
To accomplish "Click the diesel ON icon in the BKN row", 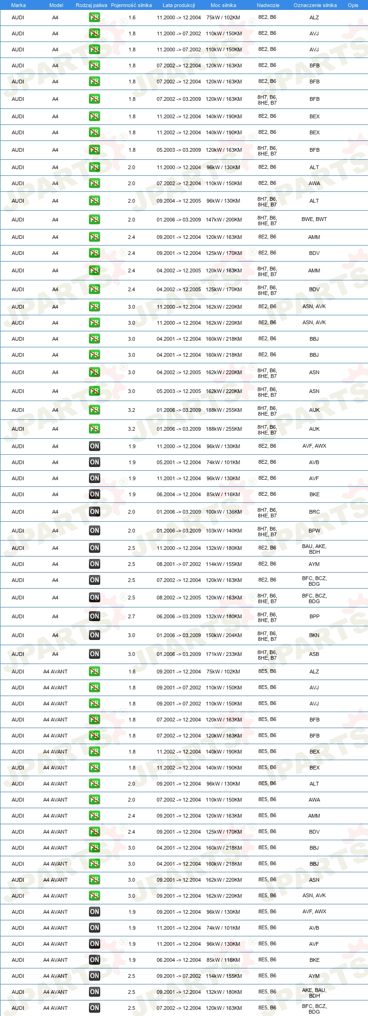I will click(94, 635).
